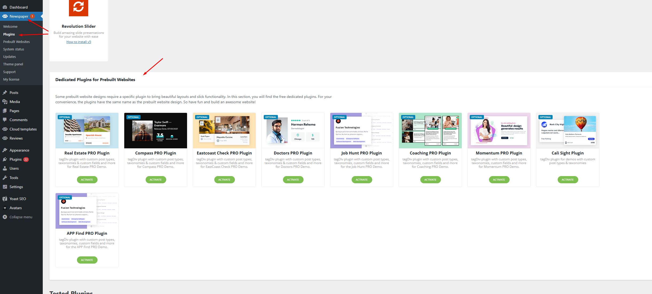Click the Real Estate PRO preview thumbnail
Image resolution: width=652 pixels, height=294 pixels.
point(87,130)
